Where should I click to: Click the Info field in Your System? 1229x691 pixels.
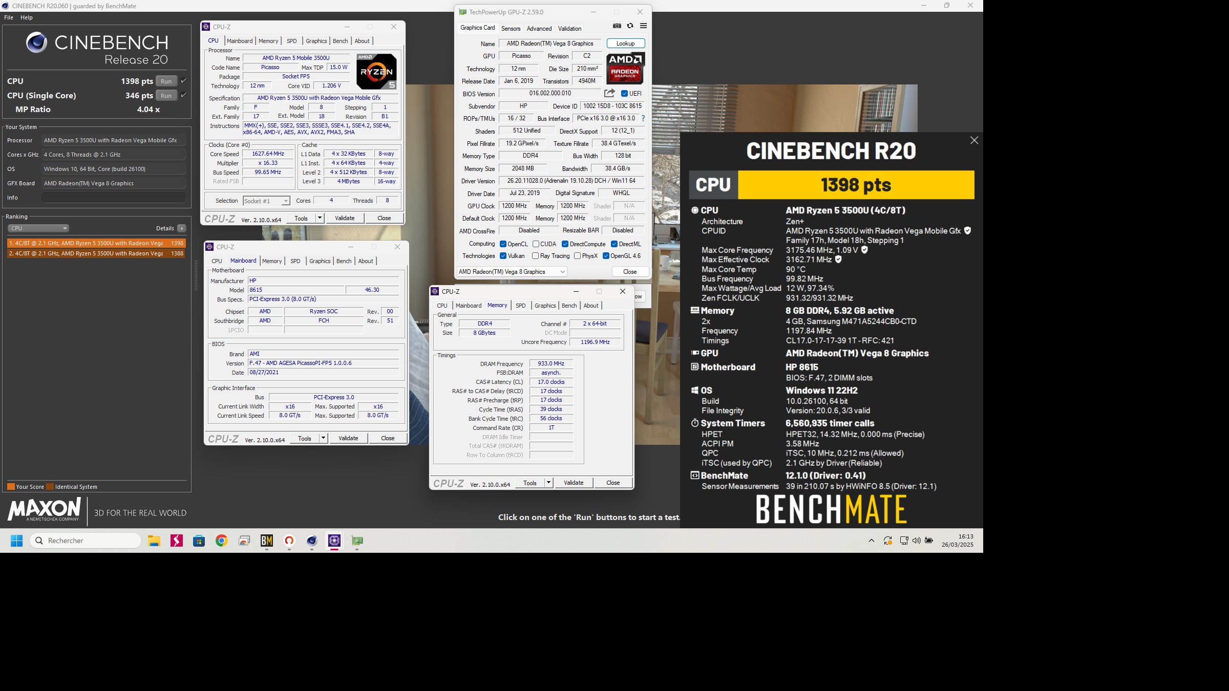[114, 198]
